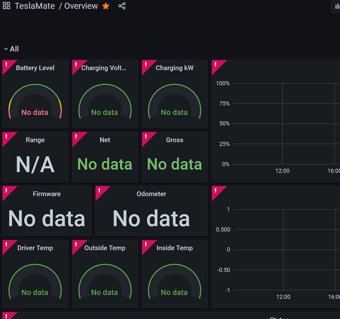The width and height of the screenshot is (340, 319).
Task: Click the error indicator on Charging kW panel
Action: [145, 64]
